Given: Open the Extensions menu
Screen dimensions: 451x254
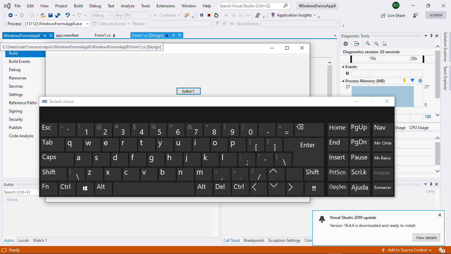Looking at the screenshot, I should coord(166,6).
